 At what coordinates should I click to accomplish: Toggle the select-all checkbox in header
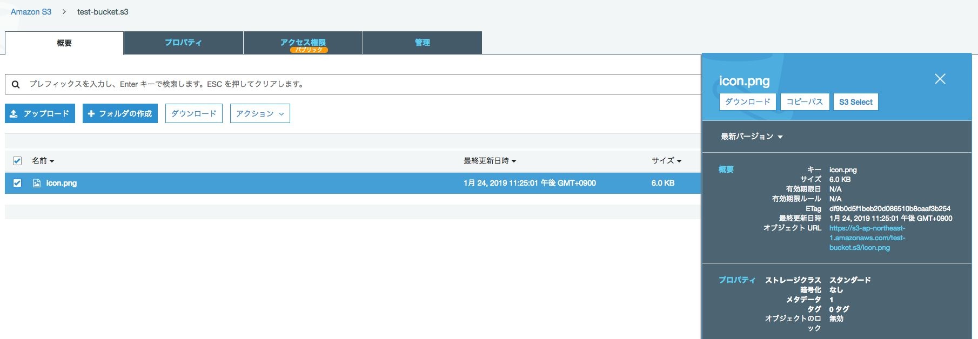(17, 161)
